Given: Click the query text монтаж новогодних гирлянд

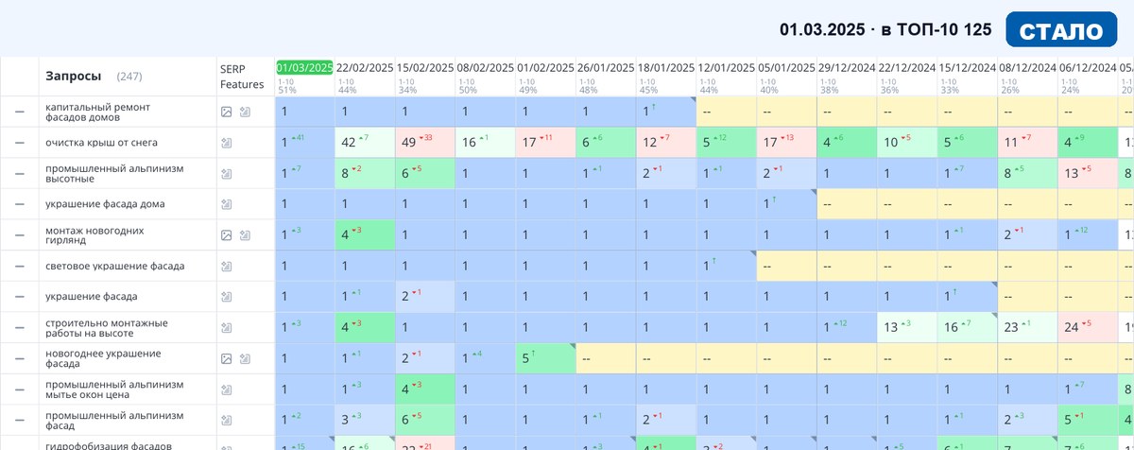Looking at the screenshot, I should pyautogui.click(x=94, y=235).
